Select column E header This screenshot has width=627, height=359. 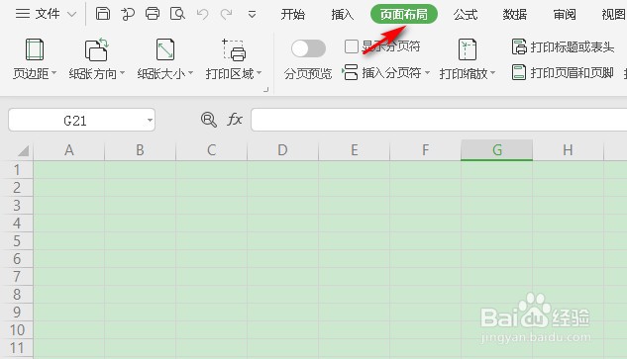coord(354,150)
